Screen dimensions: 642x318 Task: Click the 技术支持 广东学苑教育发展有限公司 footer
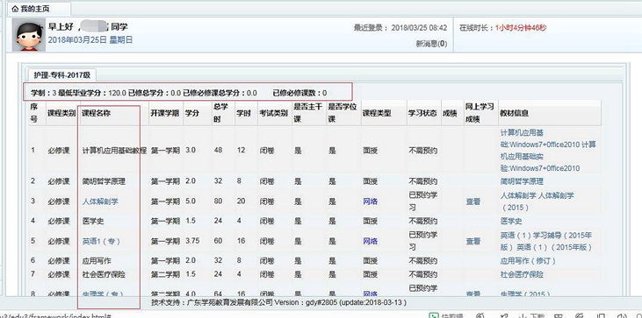pyautogui.click(x=278, y=302)
